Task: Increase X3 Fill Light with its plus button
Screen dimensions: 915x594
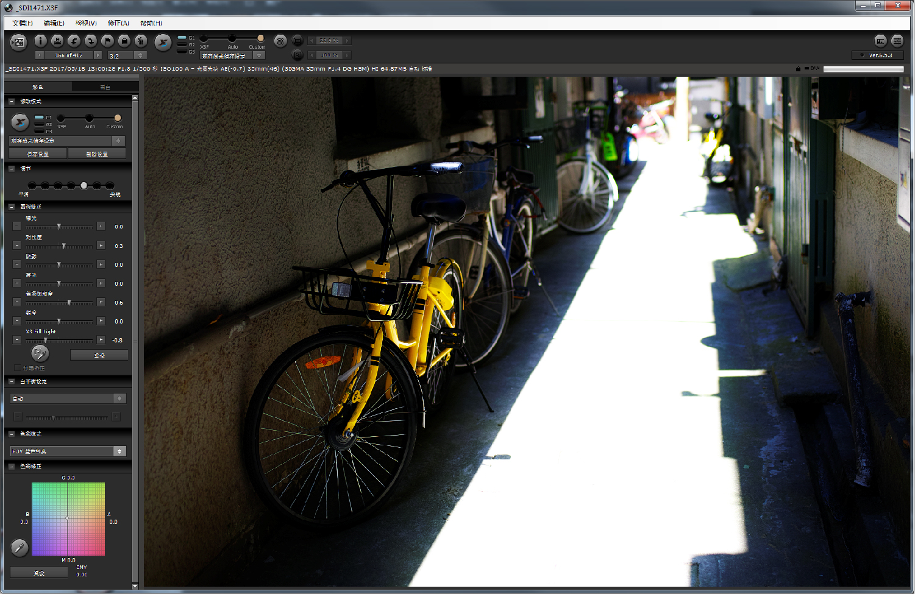Action: click(x=101, y=339)
